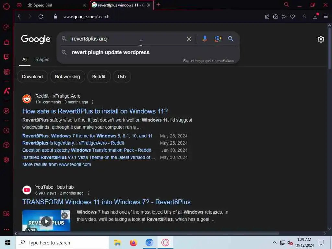
Task: Open Reddit result options three dots
Action: coord(93,102)
